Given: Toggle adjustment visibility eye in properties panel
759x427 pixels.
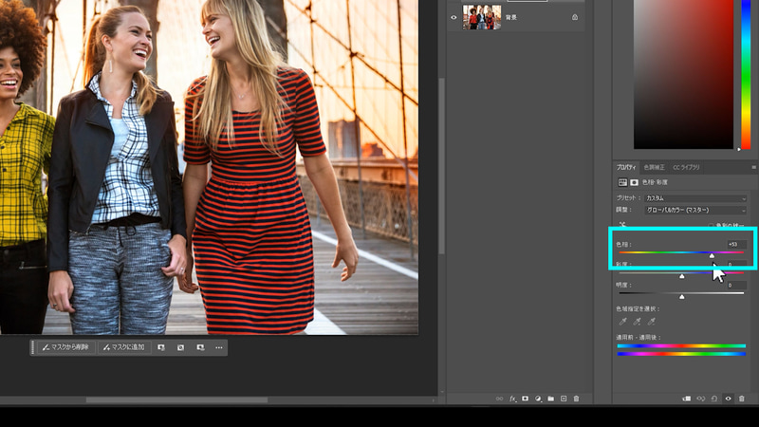Looking at the screenshot, I should (728, 399).
